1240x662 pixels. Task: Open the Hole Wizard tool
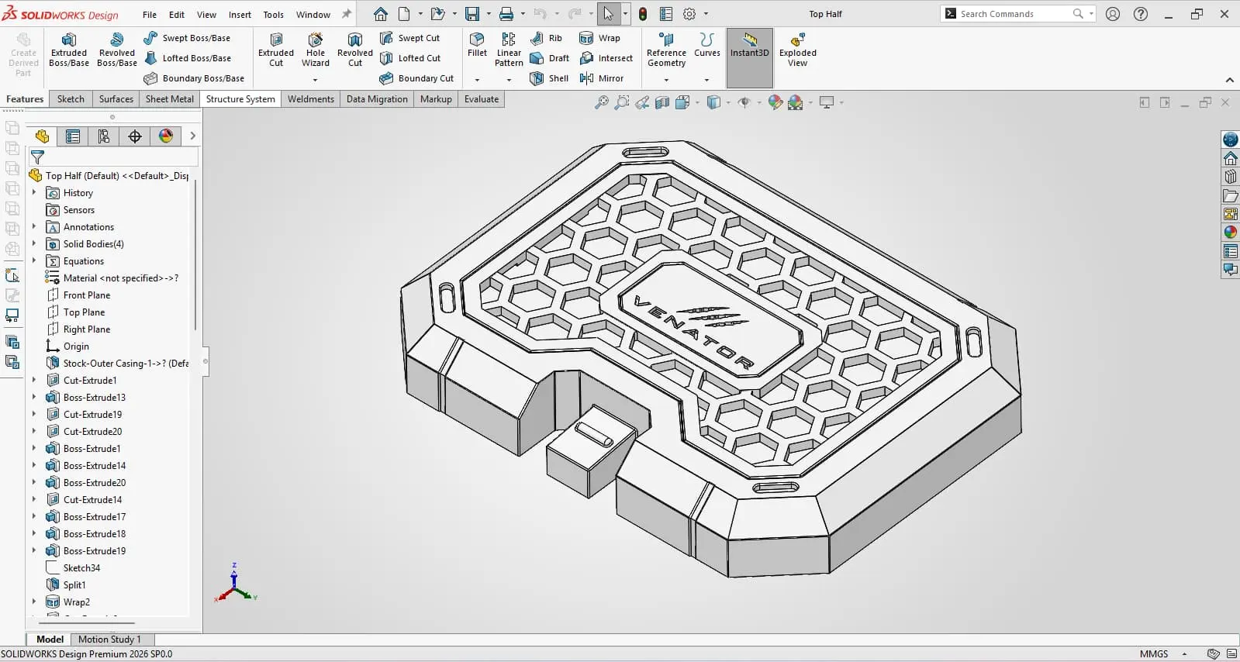[316, 50]
